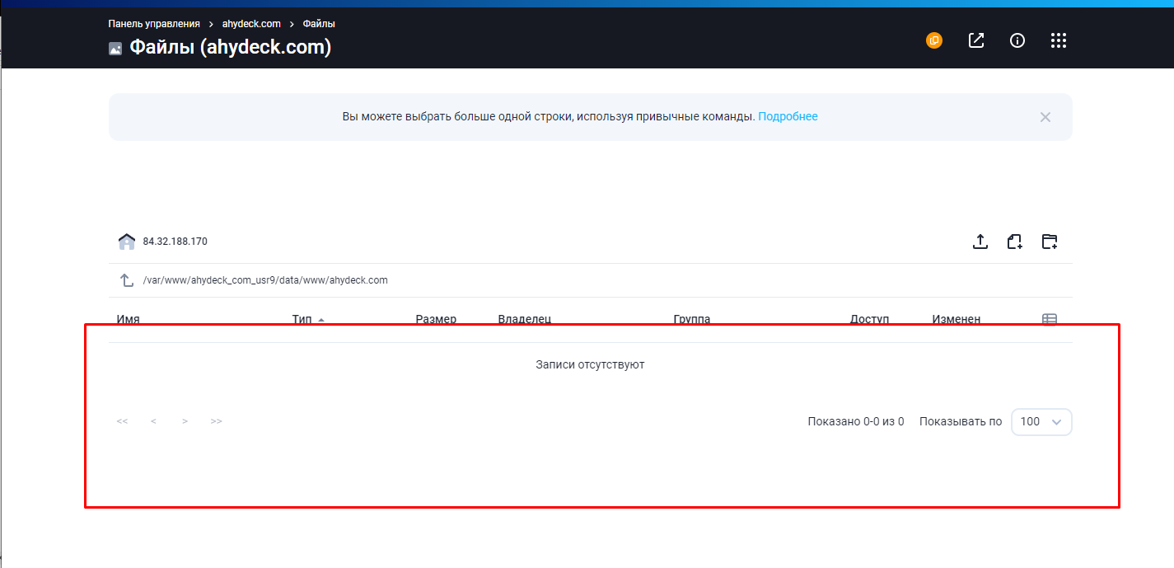The image size is (1174, 568).
Task: Go up one directory level arrow
Action: point(127,280)
